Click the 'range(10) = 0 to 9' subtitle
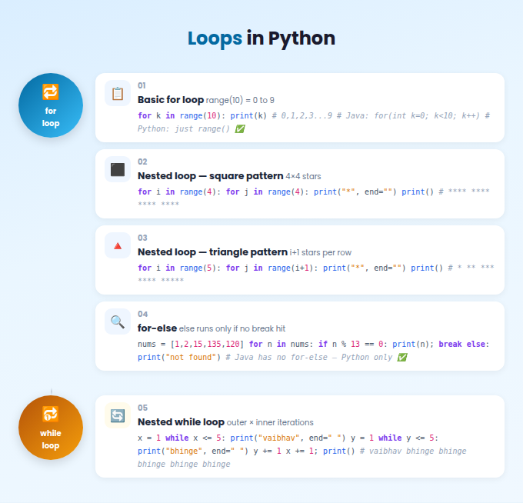The image size is (523, 503). (240, 100)
